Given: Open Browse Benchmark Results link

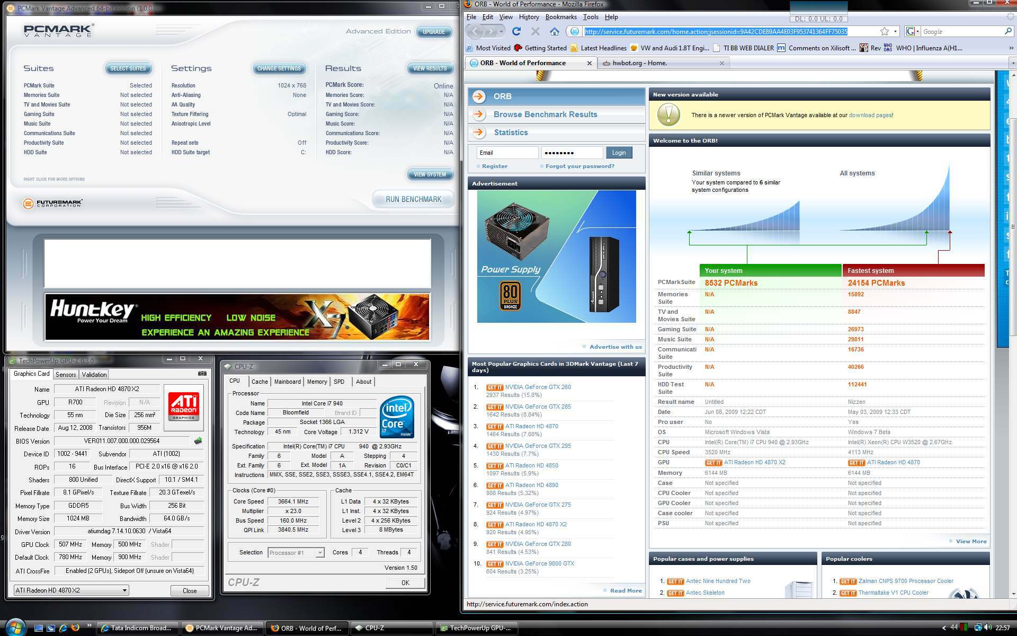Looking at the screenshot, I should click(x=545, y=114).
